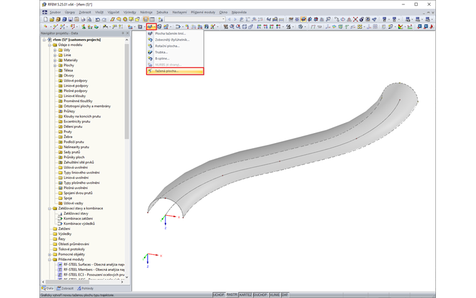Open the Přídavné moduly menu

tap(202, 12)
